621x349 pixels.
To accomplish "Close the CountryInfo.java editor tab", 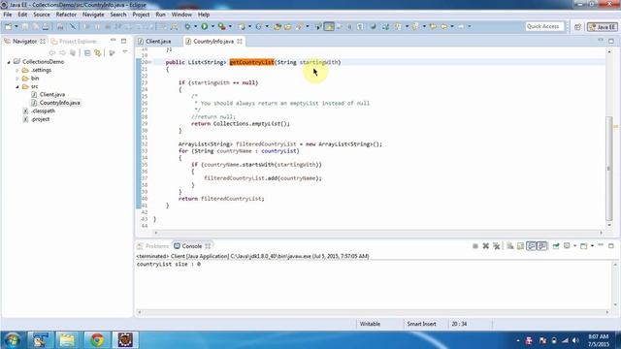I will pos(240,41).
